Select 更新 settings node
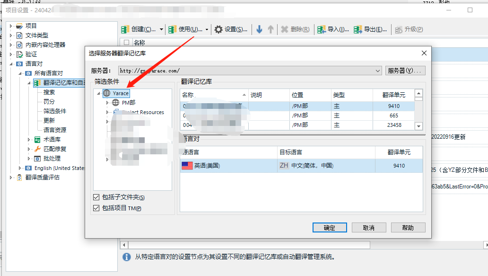Image resolution: width=488 pixels, height=276 pixels. [x=49, y=121]
